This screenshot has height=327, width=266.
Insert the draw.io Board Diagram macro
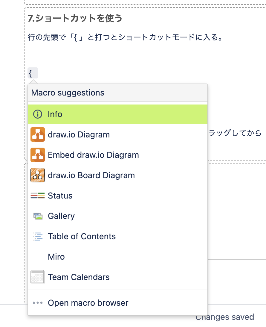tap(118, 175)
